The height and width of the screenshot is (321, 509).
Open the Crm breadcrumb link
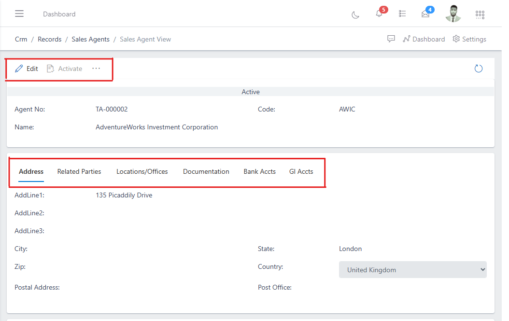point(21,39)
